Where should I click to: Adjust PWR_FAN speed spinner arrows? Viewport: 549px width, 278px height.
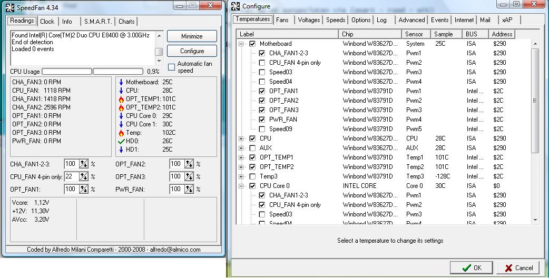(189, 189)
